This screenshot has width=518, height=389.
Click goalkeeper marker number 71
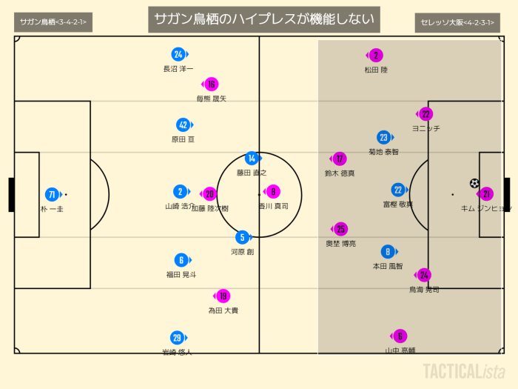(x=52, y=195)
